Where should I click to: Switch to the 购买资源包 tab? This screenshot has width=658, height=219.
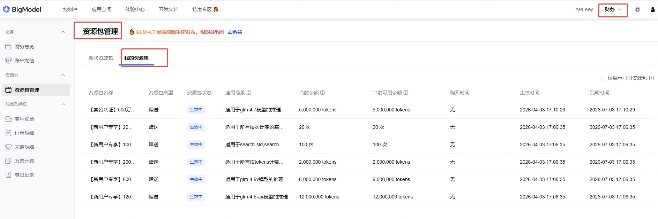tap(101, 58)
